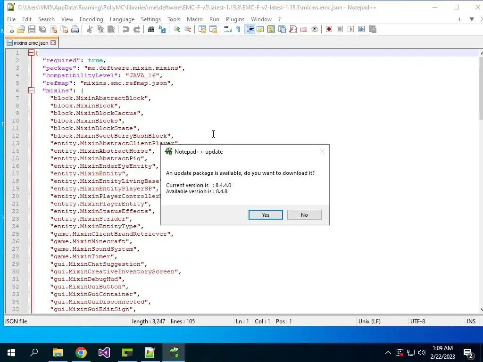Image resolution: width=483 pixels, height=362 pixels.
Task: Click the Redo arrow icon
Action: click(x=136, y=29)
